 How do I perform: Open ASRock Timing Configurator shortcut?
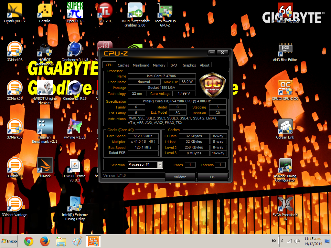pyautogui.click(x=285, y=170)
